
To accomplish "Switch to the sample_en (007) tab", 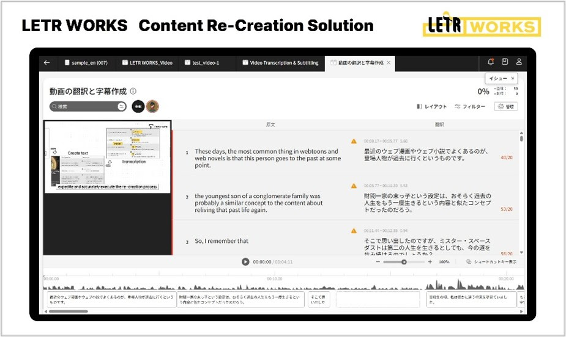I will click(x=86, y=63).
